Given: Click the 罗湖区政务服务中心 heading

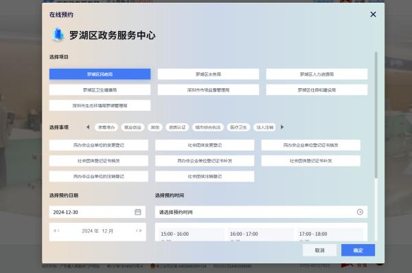Looking at the screenshot, I should [x=113, y=35].
